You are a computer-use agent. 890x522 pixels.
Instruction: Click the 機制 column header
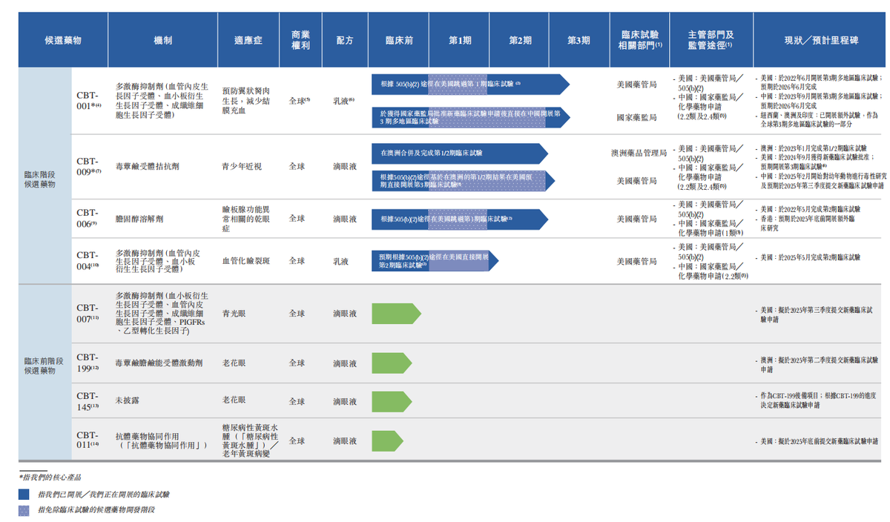162,40
